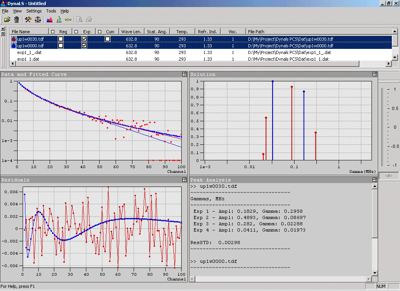Select the green discrete peaks icon
The image size is (400, 291).
59,20
